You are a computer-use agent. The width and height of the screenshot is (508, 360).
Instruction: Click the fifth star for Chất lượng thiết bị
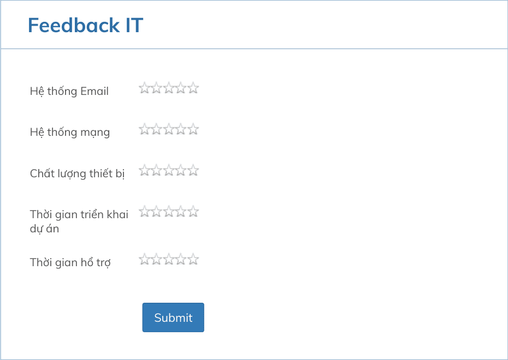[194, 170]
